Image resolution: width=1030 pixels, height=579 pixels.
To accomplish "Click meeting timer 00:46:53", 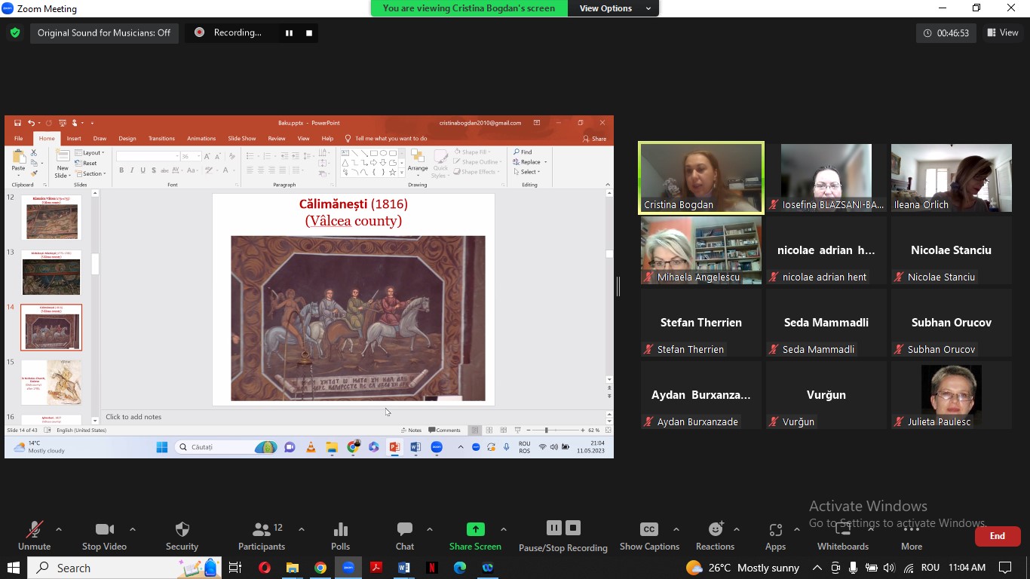I will (x=946, y=32).
